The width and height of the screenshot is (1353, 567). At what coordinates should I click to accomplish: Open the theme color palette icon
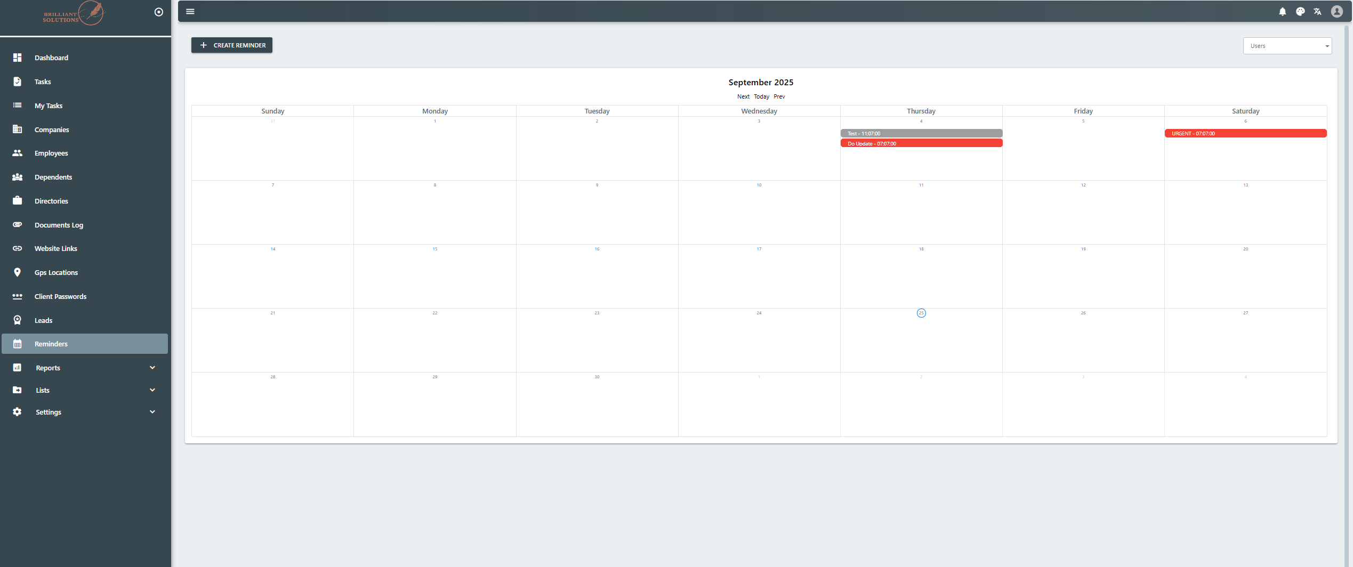[1300, 12]
